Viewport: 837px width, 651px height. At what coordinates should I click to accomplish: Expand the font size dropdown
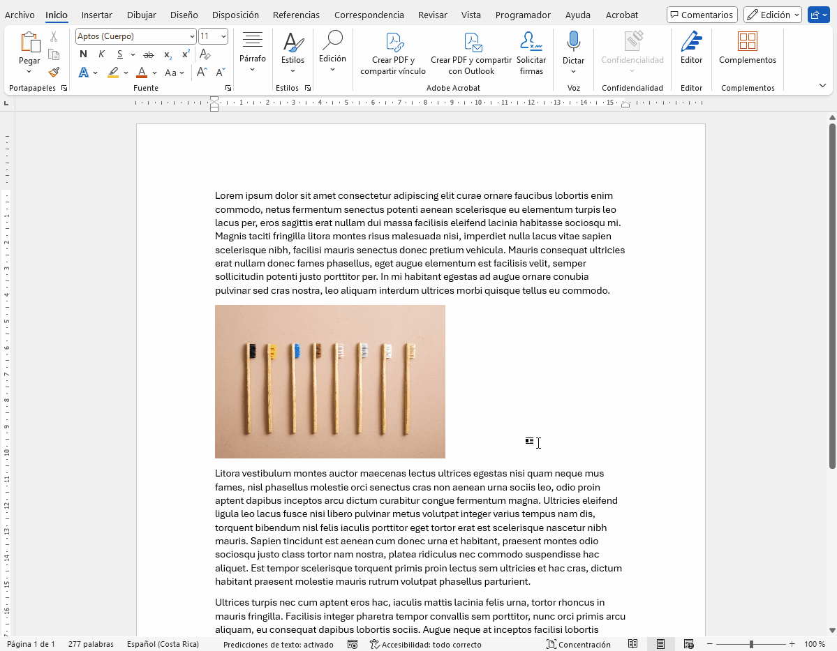[x=223, y=36]
